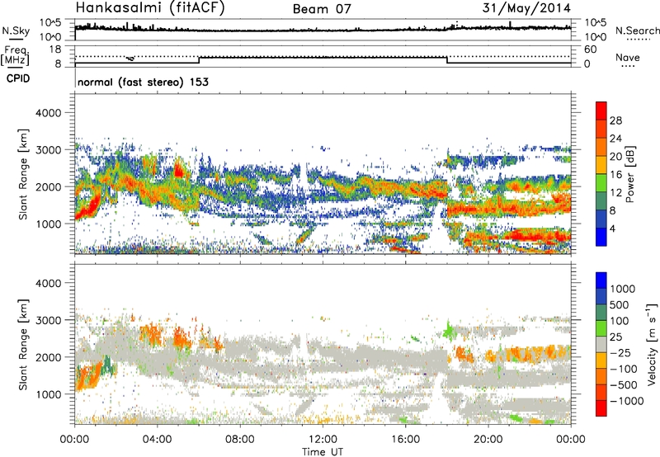Select the '24' label on Power color bar

click(615, 139)
